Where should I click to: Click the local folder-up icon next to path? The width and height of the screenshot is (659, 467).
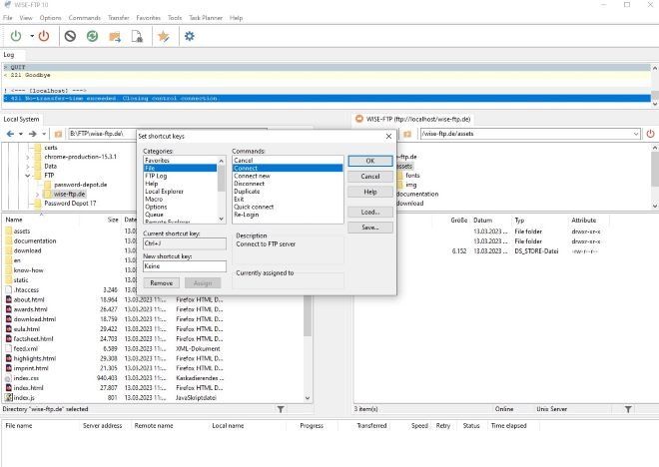click(59, 134)
